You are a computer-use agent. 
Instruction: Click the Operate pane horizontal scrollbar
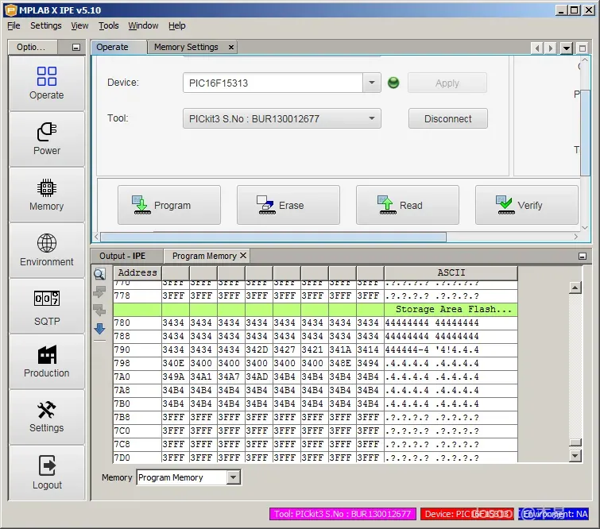point(273,237)
